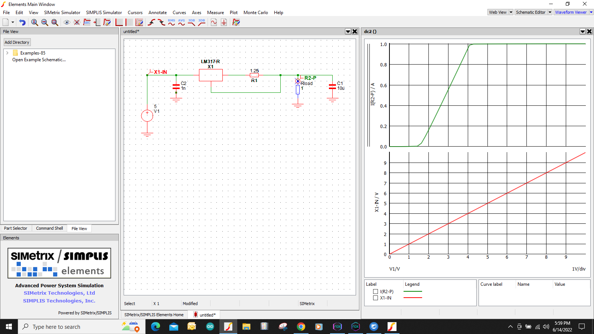Click the new axis icon

[x=119, y=22]
